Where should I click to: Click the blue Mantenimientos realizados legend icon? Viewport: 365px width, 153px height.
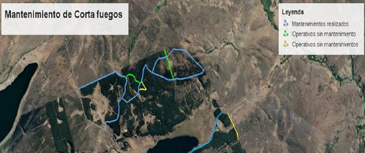click(x=286, y=23)
